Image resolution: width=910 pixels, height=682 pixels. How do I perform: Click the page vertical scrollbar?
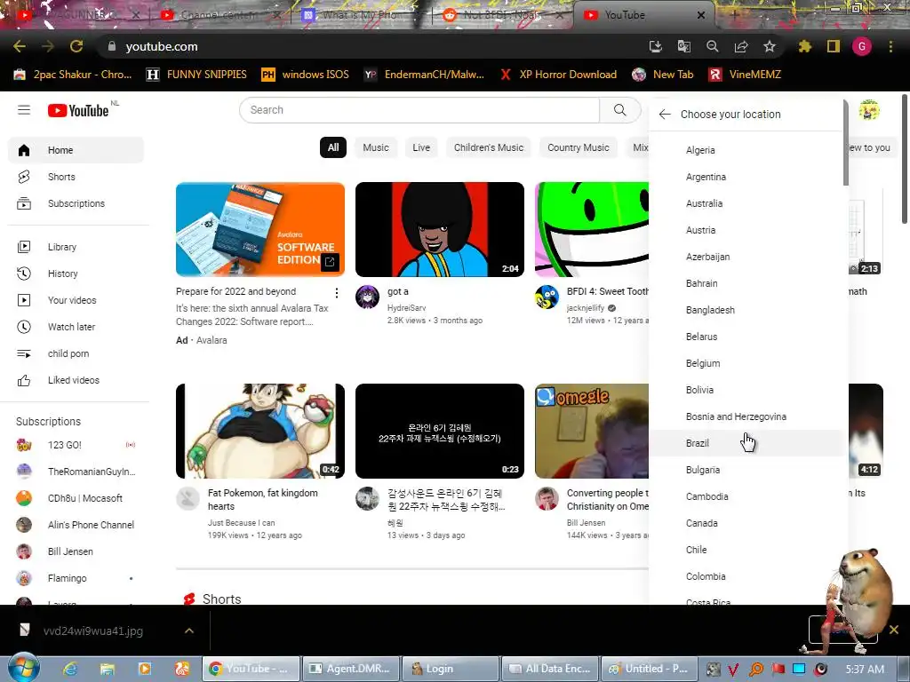906,158
